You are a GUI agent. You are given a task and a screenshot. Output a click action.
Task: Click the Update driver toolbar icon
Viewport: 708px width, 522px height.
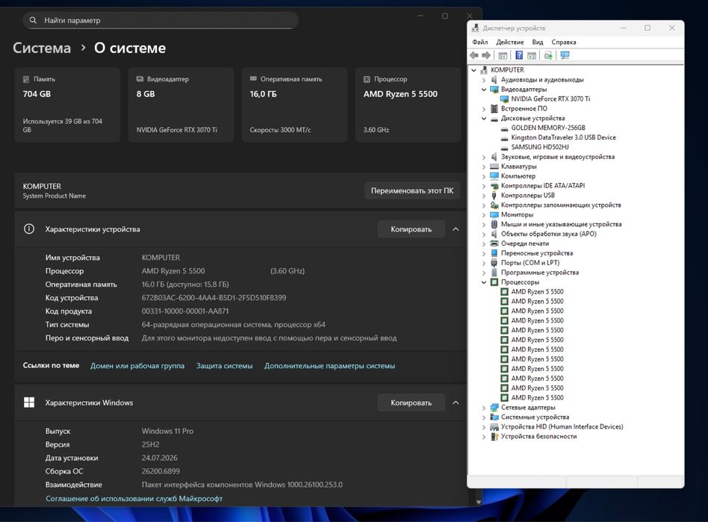(x=548, y=55)
